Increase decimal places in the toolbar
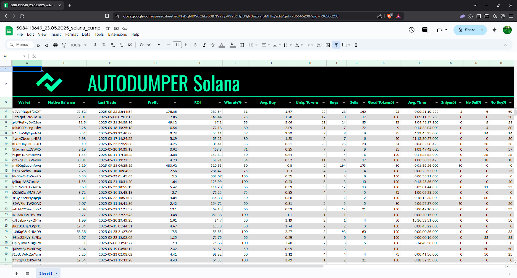 (121, 45)
